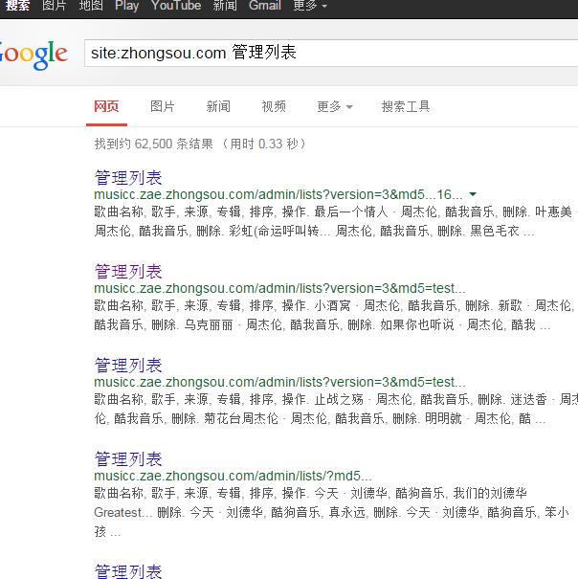Click snippet line containing 菊花台周杰伦
The width and height of the screenshot is (578, 579).
click(320, 419)
